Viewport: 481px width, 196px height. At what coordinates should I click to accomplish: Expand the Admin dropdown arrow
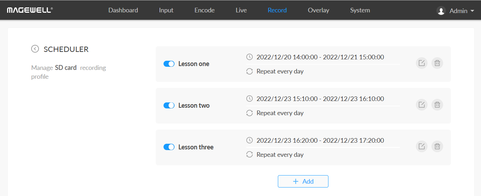pyautogui.click(x=472, y=11)
